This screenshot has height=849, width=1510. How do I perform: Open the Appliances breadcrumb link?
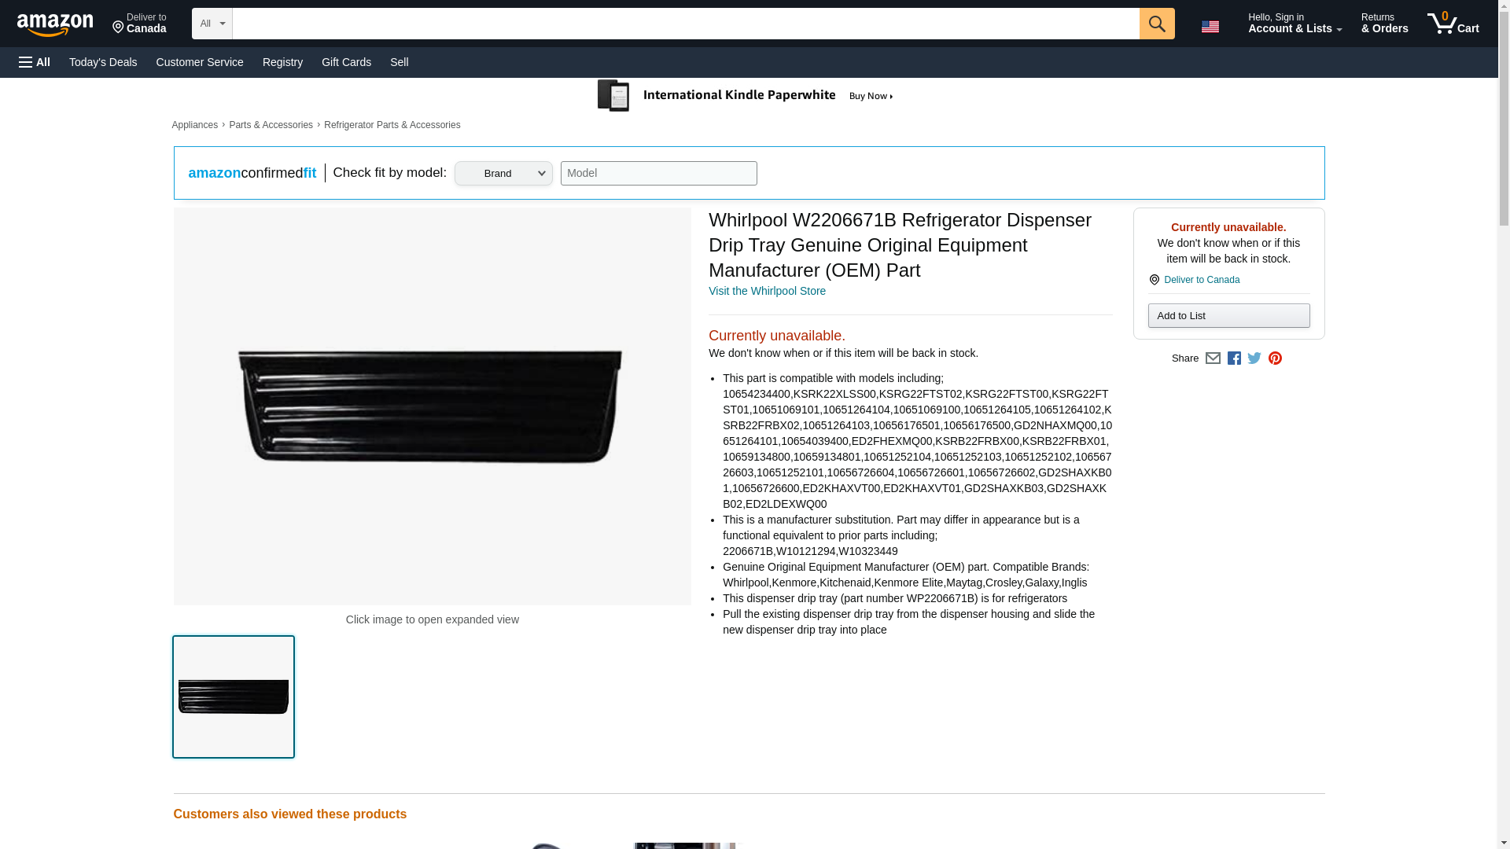click(194, 125)
